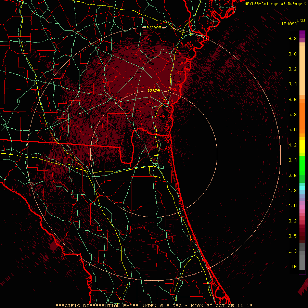
Task: Pick the yellow band of the color bar
Action: click(x=302, y=146)
